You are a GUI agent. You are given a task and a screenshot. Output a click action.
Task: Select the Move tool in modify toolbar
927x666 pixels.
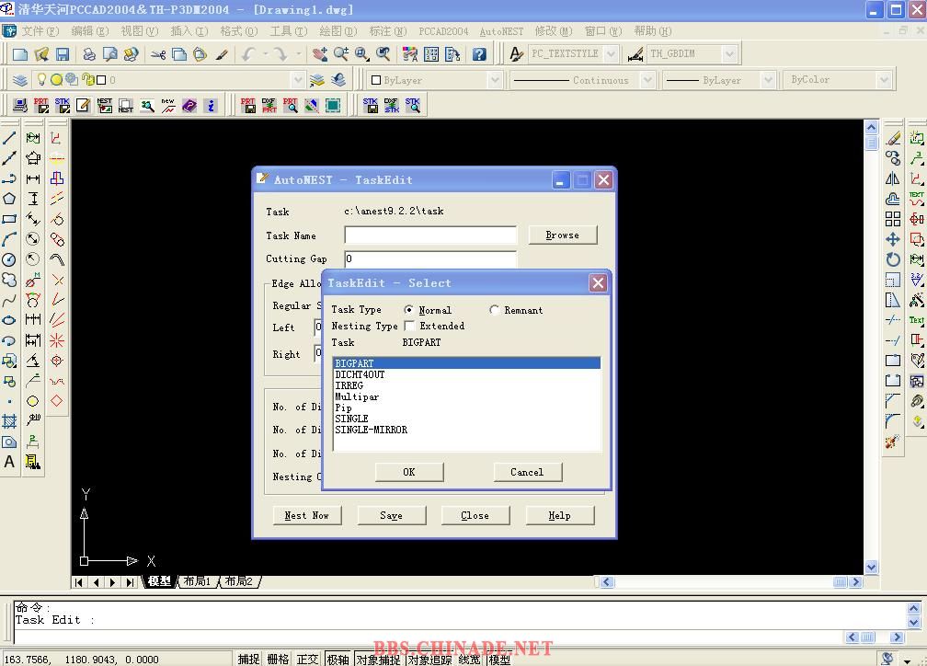coord(892,239)
